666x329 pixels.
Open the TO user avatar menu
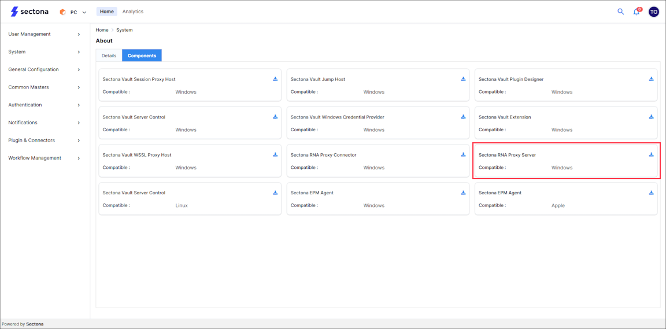654,12
